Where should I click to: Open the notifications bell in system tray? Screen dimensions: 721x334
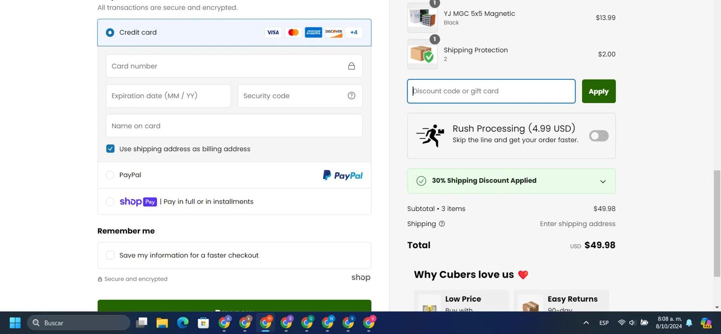coord(689,323)
